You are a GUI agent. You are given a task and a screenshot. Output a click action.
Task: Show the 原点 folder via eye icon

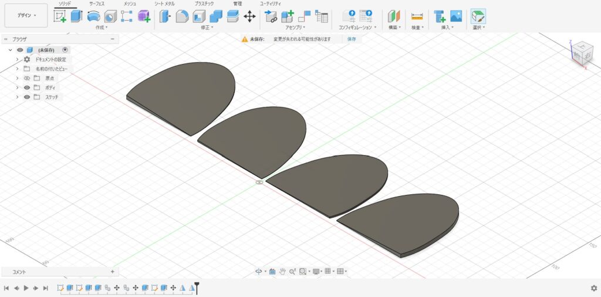[27, 78]
